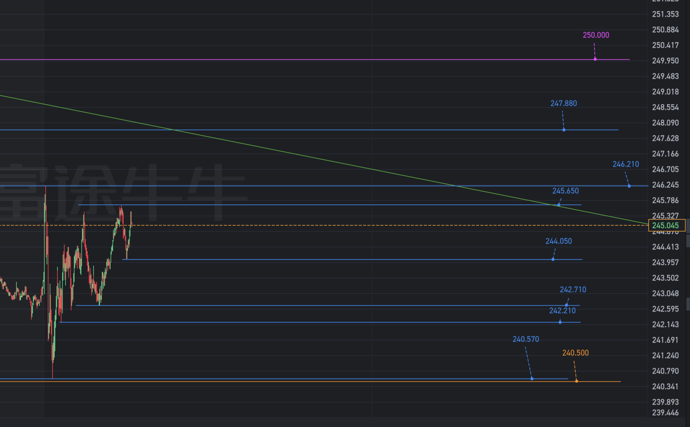Click the 247.166 value on price axis
This screenshot has height=427, width=690.
[665, 154]
